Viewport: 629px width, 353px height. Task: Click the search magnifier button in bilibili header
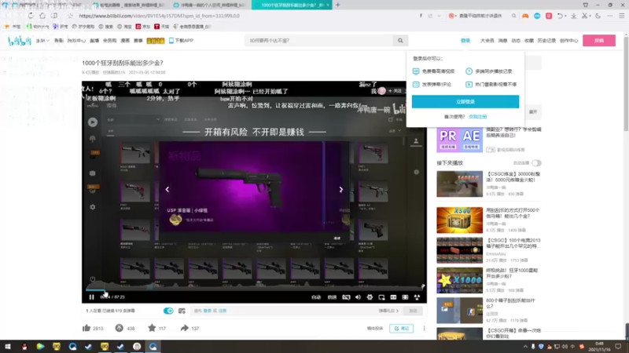click(400, 41)
